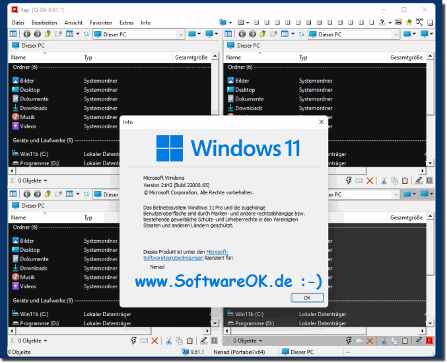Click the yellow star favorites icon
The width and height of the screenshot is (447, 363).
(409, 22)
